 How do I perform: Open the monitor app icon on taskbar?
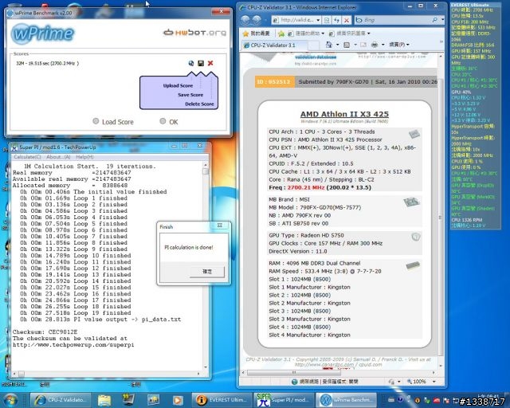pyautogui.click(x=128, y=399)
